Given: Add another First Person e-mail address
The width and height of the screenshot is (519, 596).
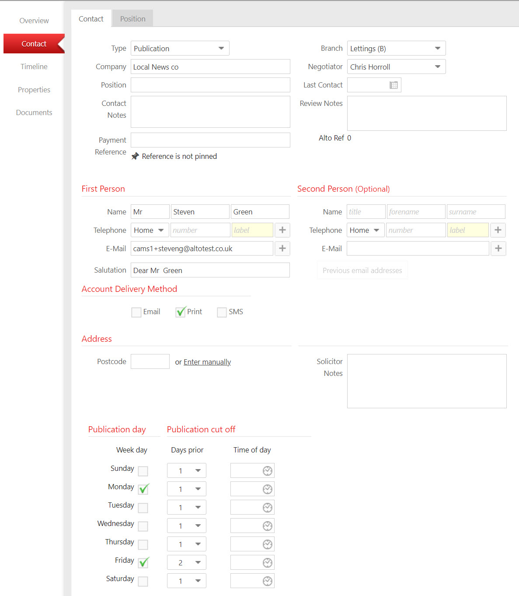Looking at the screenshot, I should click(x=282, y=249).
